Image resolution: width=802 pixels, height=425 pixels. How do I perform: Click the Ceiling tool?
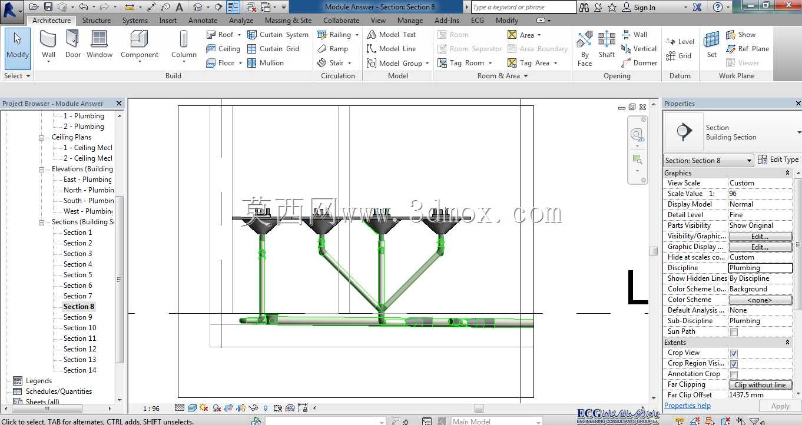pyautogui.click(x=223, y=49)
